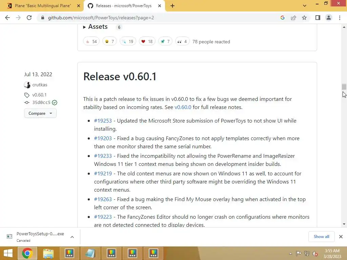Switch to the Basic Multilingual Plane tab
The width and height of the screenshot is (347, 260).
click(43, 6)
